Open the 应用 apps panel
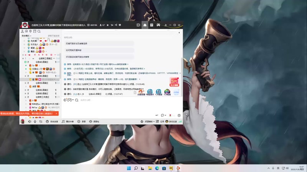The width and height of the screenshot is (307, 172). [x=160, y=122]
